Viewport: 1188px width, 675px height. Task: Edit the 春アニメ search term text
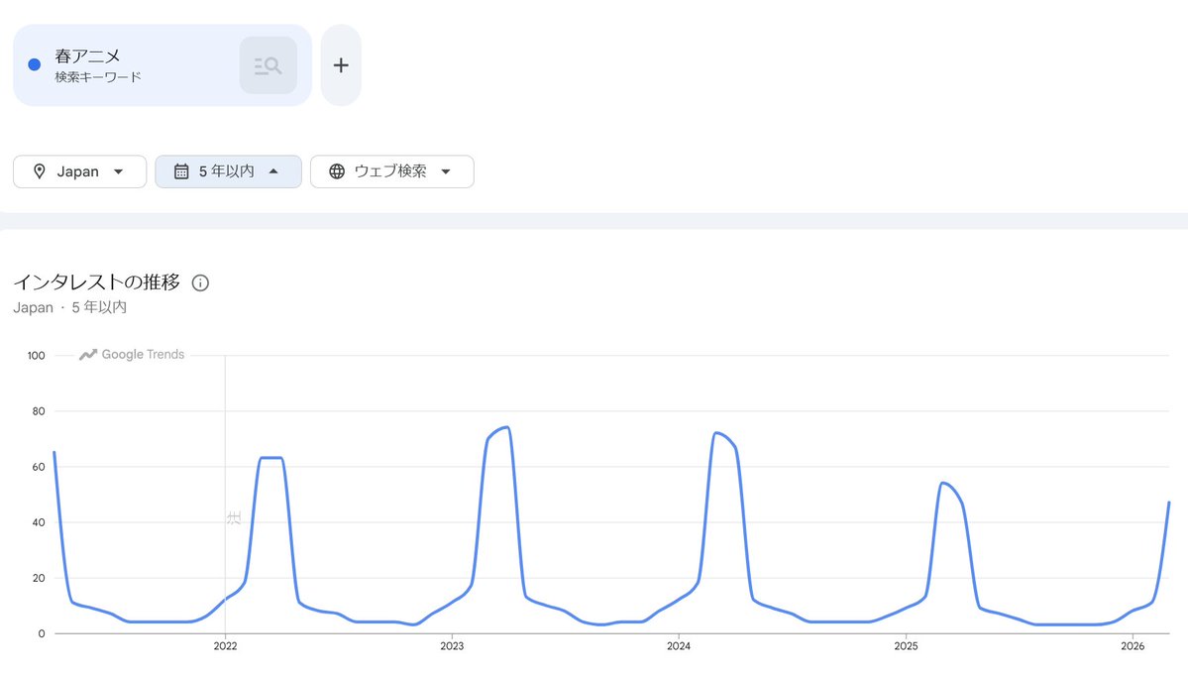(88, 56)
